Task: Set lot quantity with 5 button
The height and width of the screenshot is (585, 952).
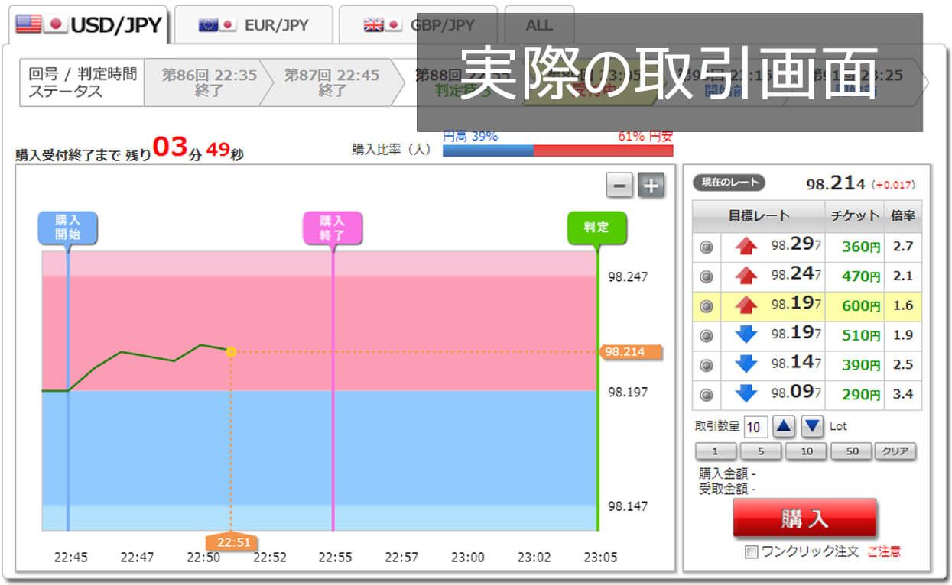Action: pyautogui.click(x=761, y=451)
